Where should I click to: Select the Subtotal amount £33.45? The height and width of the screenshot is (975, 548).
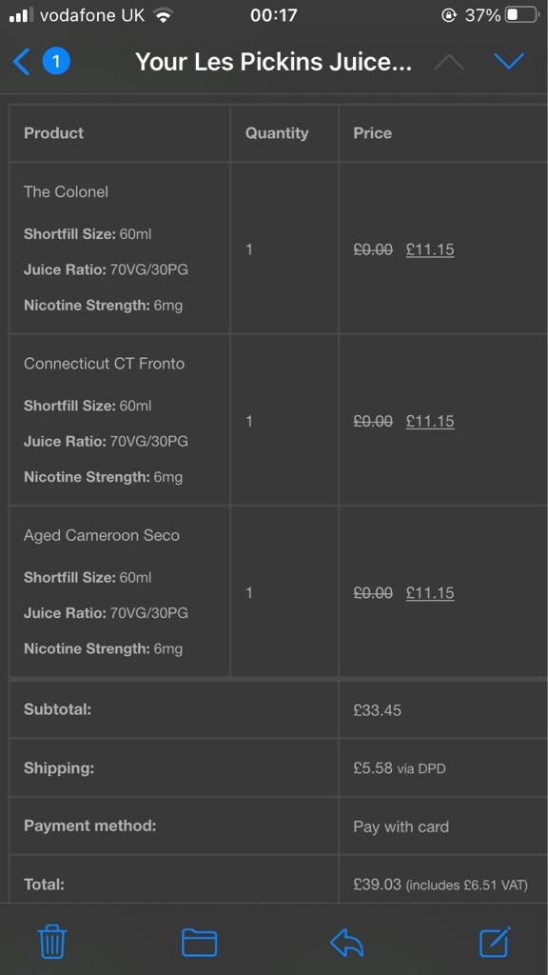tap(377, 710)
